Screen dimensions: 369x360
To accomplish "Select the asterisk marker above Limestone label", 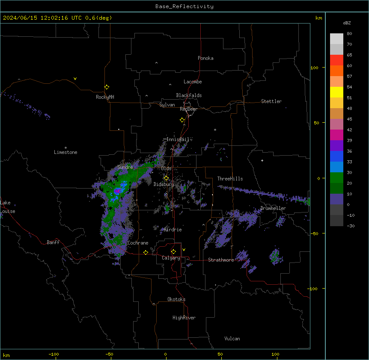I will (65, 148).
